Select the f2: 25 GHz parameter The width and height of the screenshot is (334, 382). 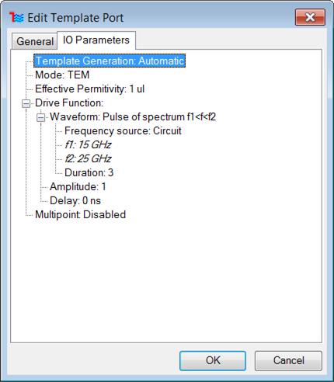click(x=88, y=158)
